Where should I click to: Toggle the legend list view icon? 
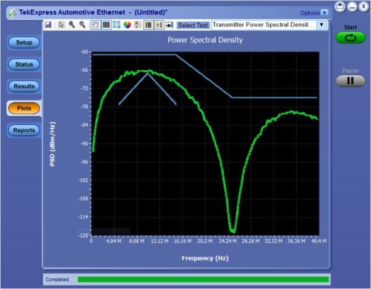(148, 25)
